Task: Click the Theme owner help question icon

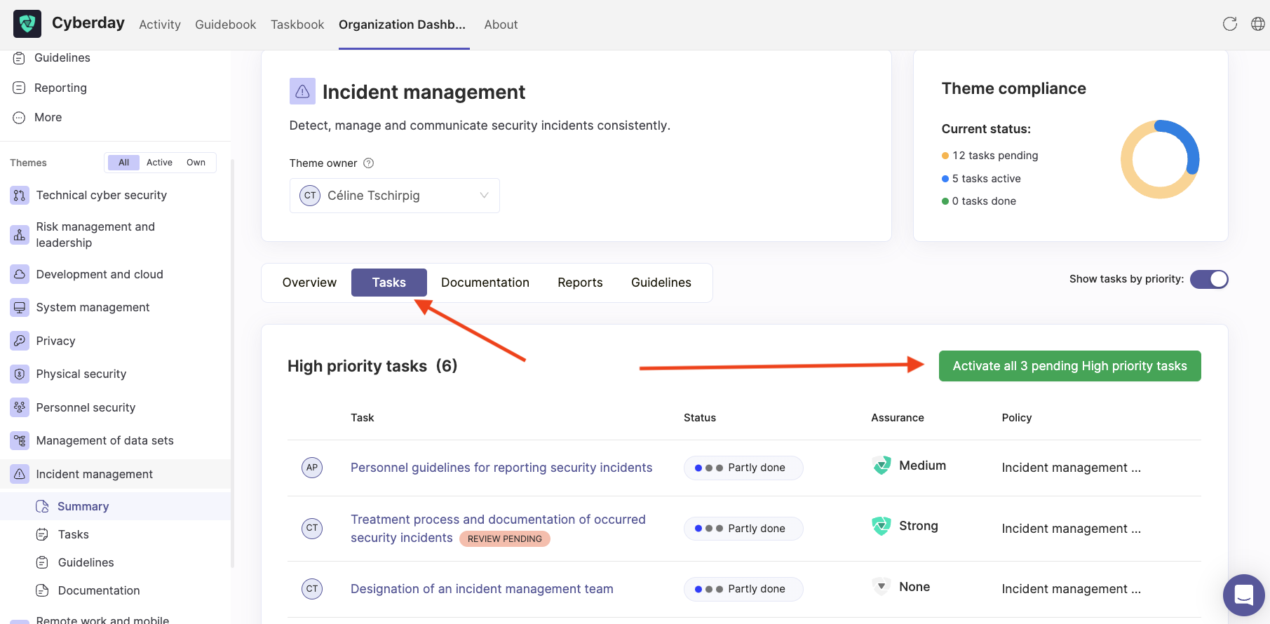Action: tap(369, 163)
